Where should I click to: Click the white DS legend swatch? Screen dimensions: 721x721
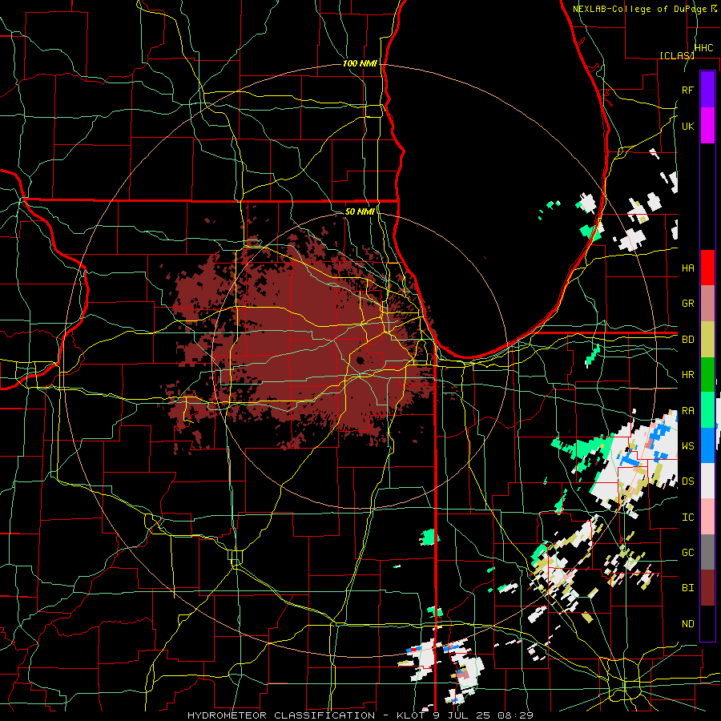[707, 481]
